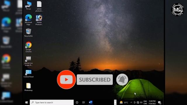Open the volume speaker control

tap(141, 102)
